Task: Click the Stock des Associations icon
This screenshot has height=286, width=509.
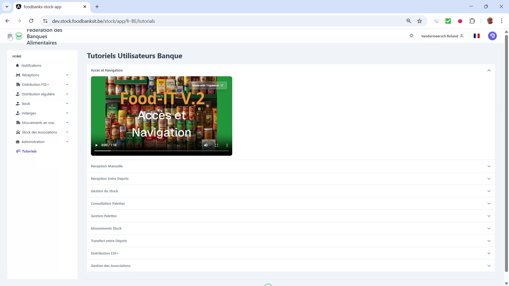Action: 17,132
